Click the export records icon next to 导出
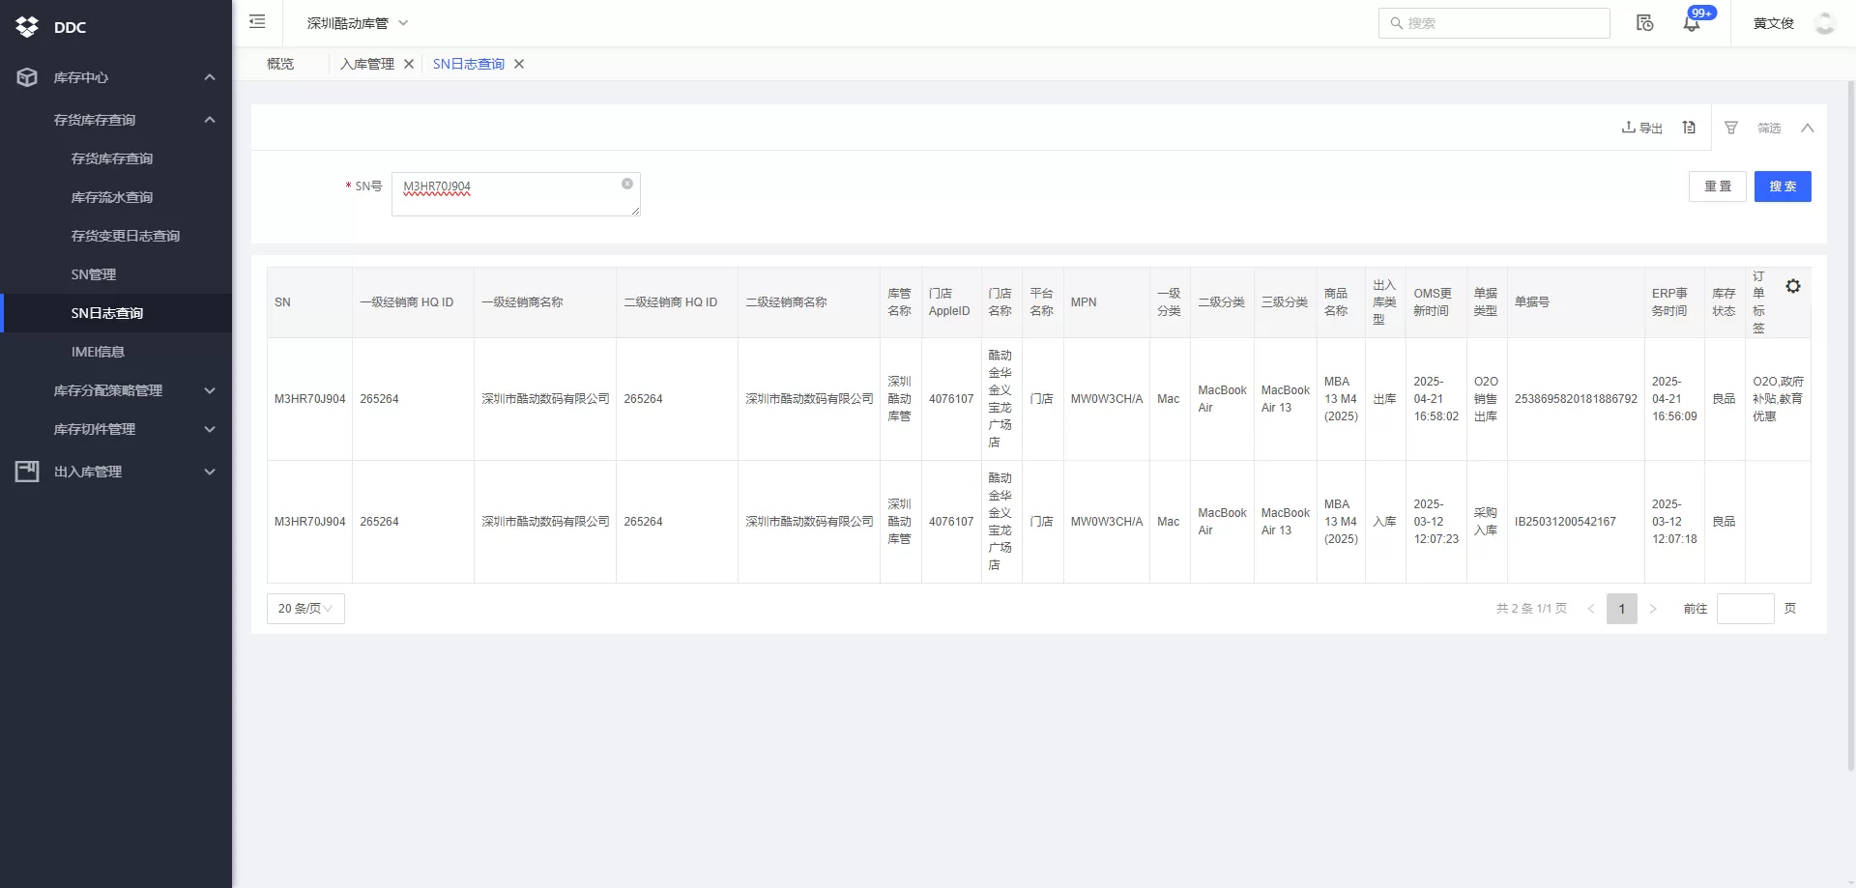The height and width of the screenshot is (888, 1856). (x=1689, y=128)
